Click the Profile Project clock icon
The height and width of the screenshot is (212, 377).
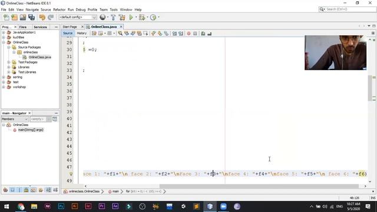(153, 17)
